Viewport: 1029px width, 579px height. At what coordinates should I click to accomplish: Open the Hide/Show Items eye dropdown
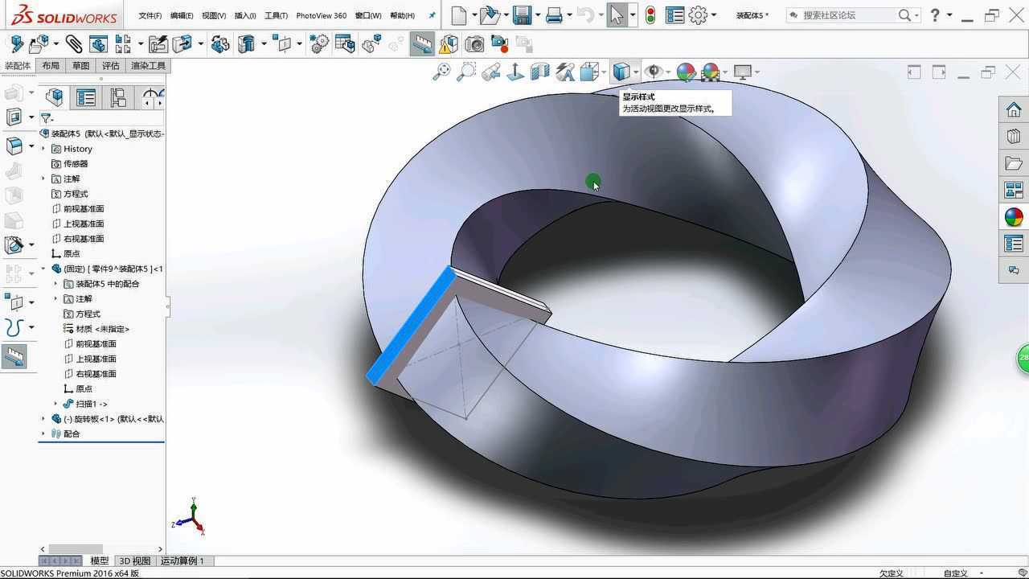668,72
